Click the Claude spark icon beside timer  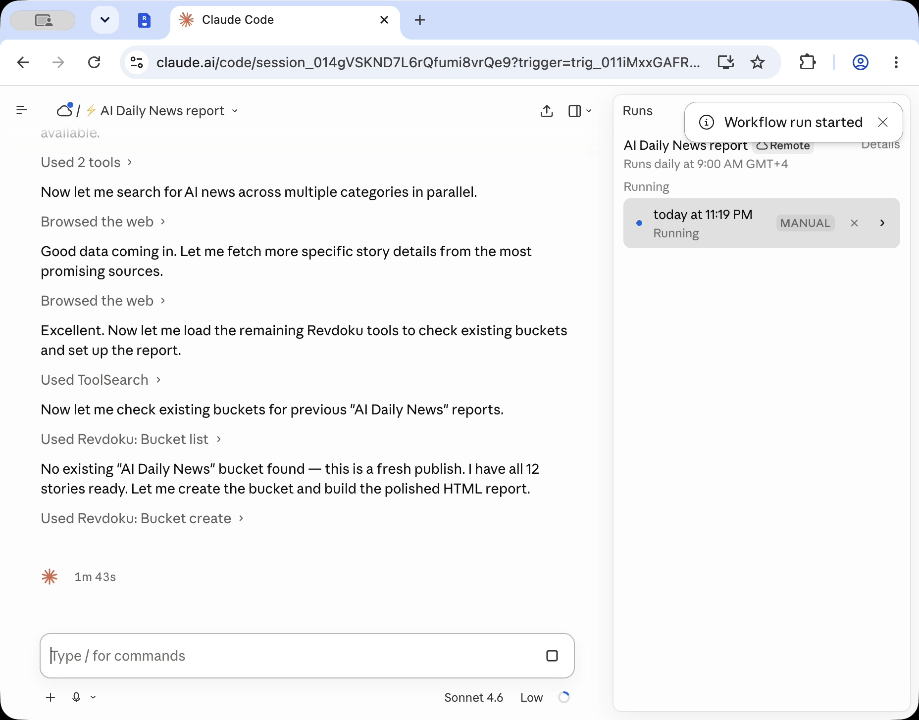(x=50, y=577)
